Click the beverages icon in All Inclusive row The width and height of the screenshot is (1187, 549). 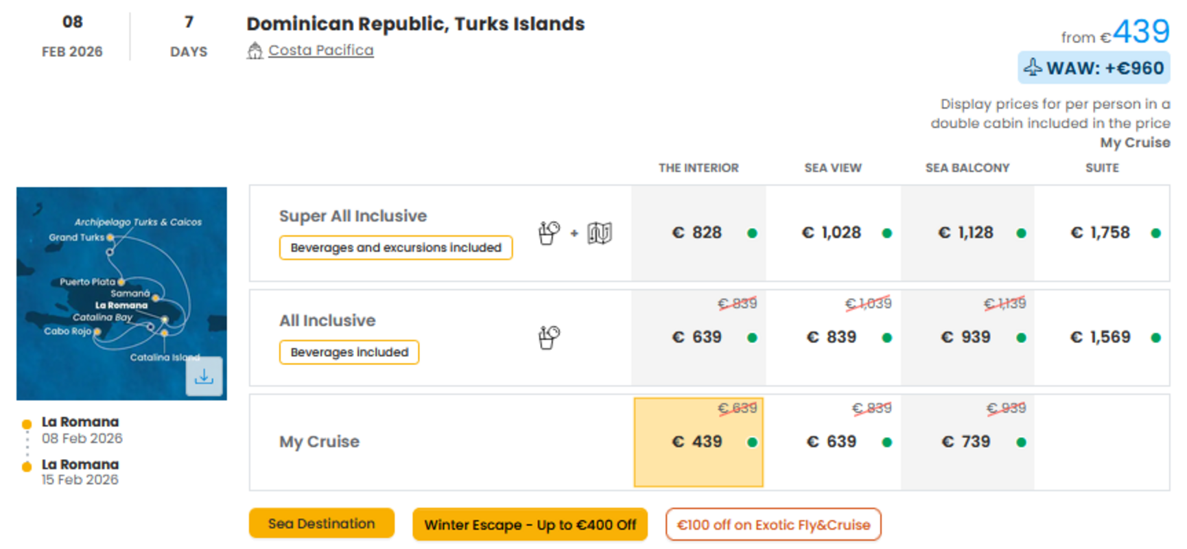tap(549, 338)
